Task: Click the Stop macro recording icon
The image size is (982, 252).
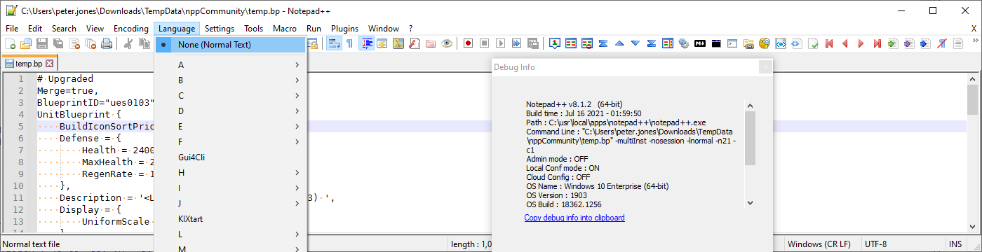Action: (484, 43)
